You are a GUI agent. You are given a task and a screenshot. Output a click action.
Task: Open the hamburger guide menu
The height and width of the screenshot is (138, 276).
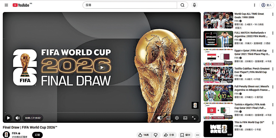tap(6, 5)
